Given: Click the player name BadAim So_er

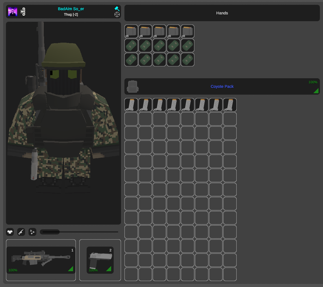Looking at the screenshot, I should pyautogui.click(x=71, y=9).
